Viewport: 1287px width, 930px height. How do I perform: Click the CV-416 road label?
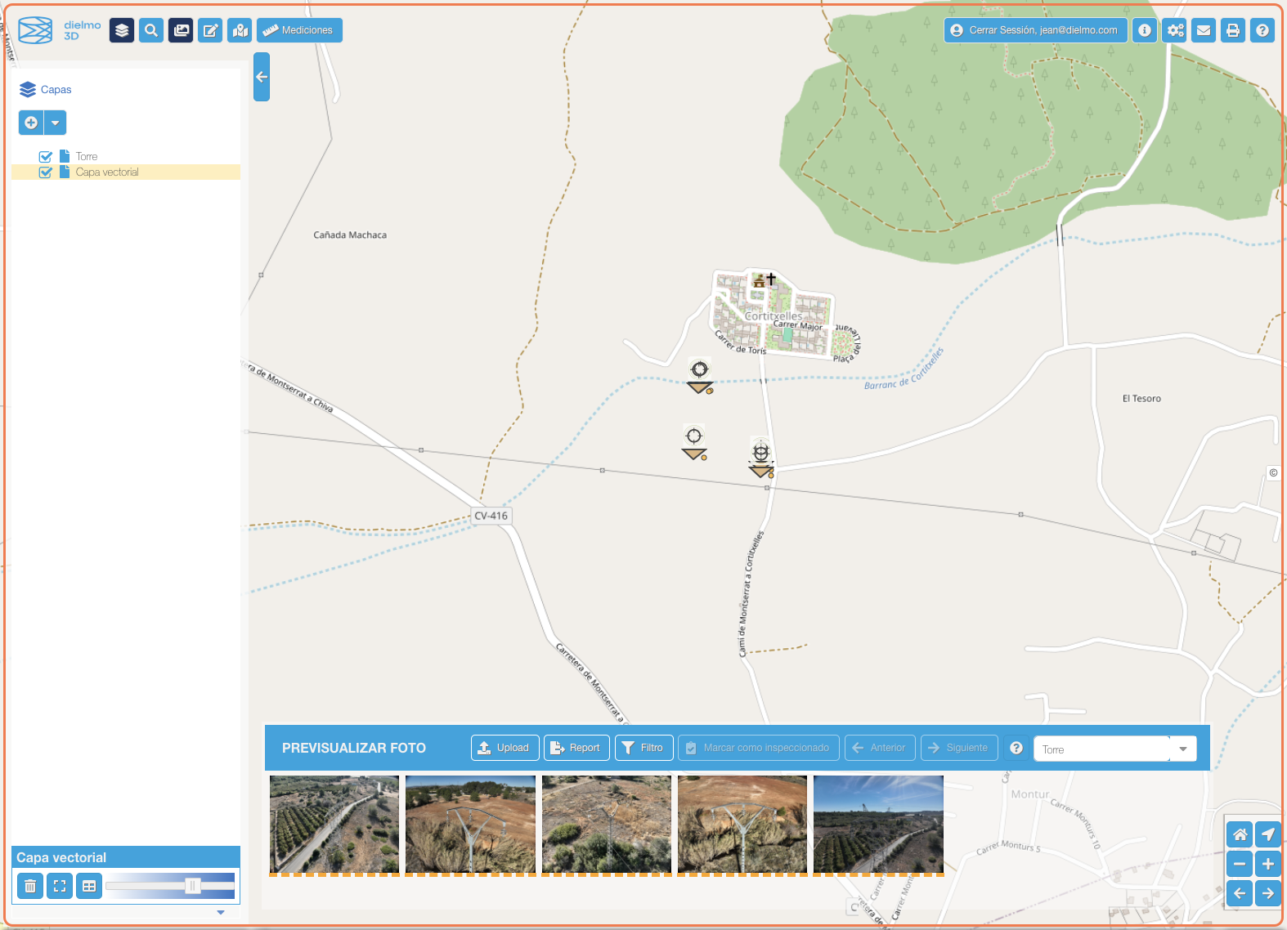coord(491,516)
